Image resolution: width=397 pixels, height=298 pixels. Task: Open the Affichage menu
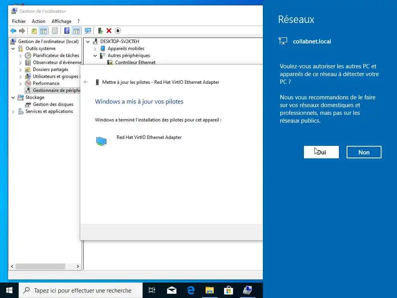(x=62, y=21)
